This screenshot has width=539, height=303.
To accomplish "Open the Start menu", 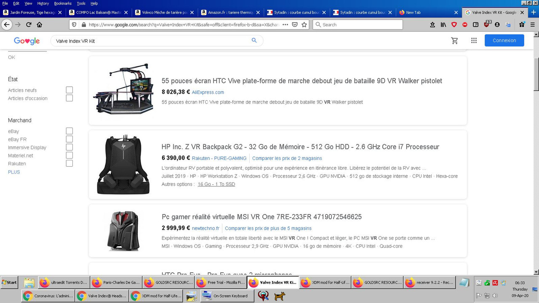I will tap(9, 282).
